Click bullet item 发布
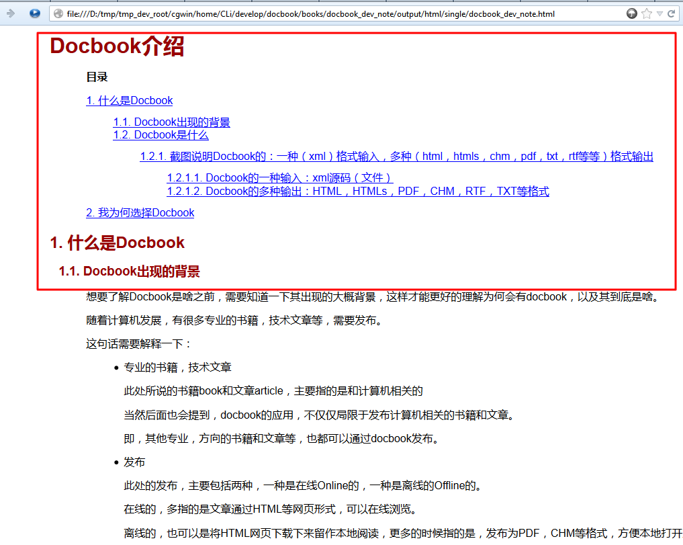Screen dimensions: 683x545 134,462
